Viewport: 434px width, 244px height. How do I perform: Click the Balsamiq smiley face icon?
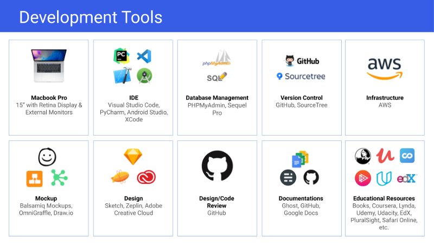(x=47, y=157)
